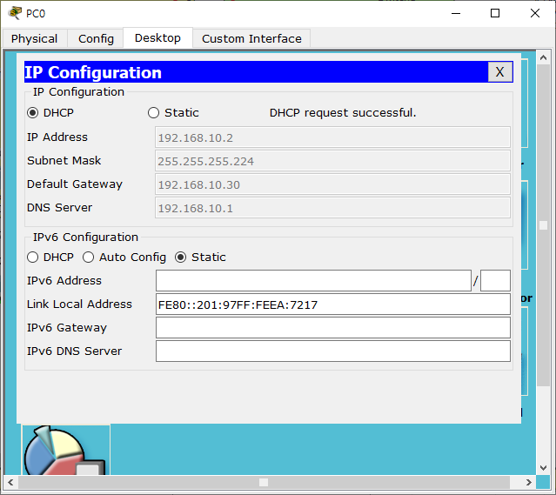Image resolution: width=556 pixels, height=495 pixels.
Task: Select the IPv4 Static radio button
Action: click(x=153, y=113)
